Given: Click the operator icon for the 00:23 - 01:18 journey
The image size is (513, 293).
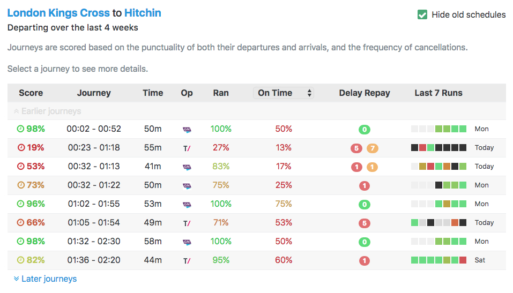Looking at the screenshot, I should tap(187, 148).
